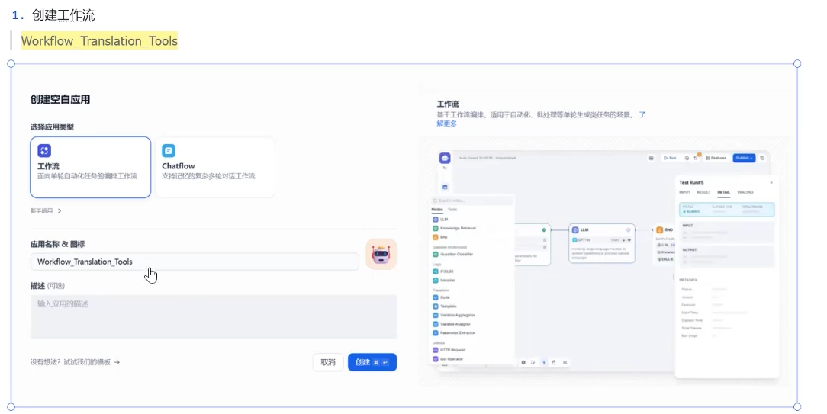Click the robot logo in workflow preview
This screenshot has width=827, height=414.
pos(445,158)
